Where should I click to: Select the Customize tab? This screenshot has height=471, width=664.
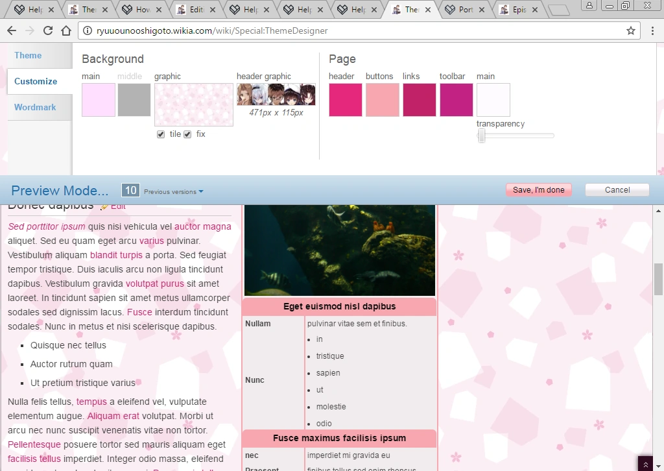[36, 81]
